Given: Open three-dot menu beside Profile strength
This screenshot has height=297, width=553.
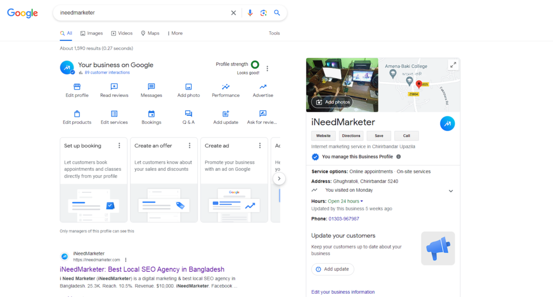Looking at the screenshot, I should pyautogui.click(x=267, y=68).
